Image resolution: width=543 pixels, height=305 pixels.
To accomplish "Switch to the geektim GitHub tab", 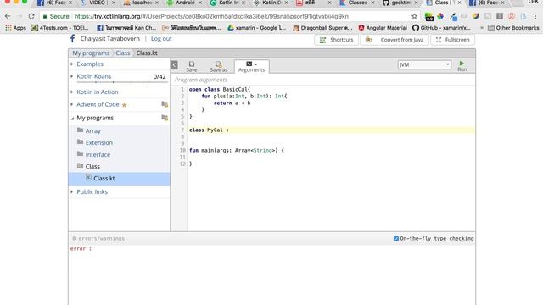I will click(x=400, y=3).
